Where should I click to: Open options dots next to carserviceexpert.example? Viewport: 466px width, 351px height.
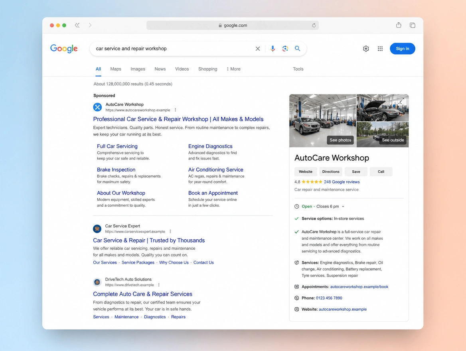click(x=170, y=231)
